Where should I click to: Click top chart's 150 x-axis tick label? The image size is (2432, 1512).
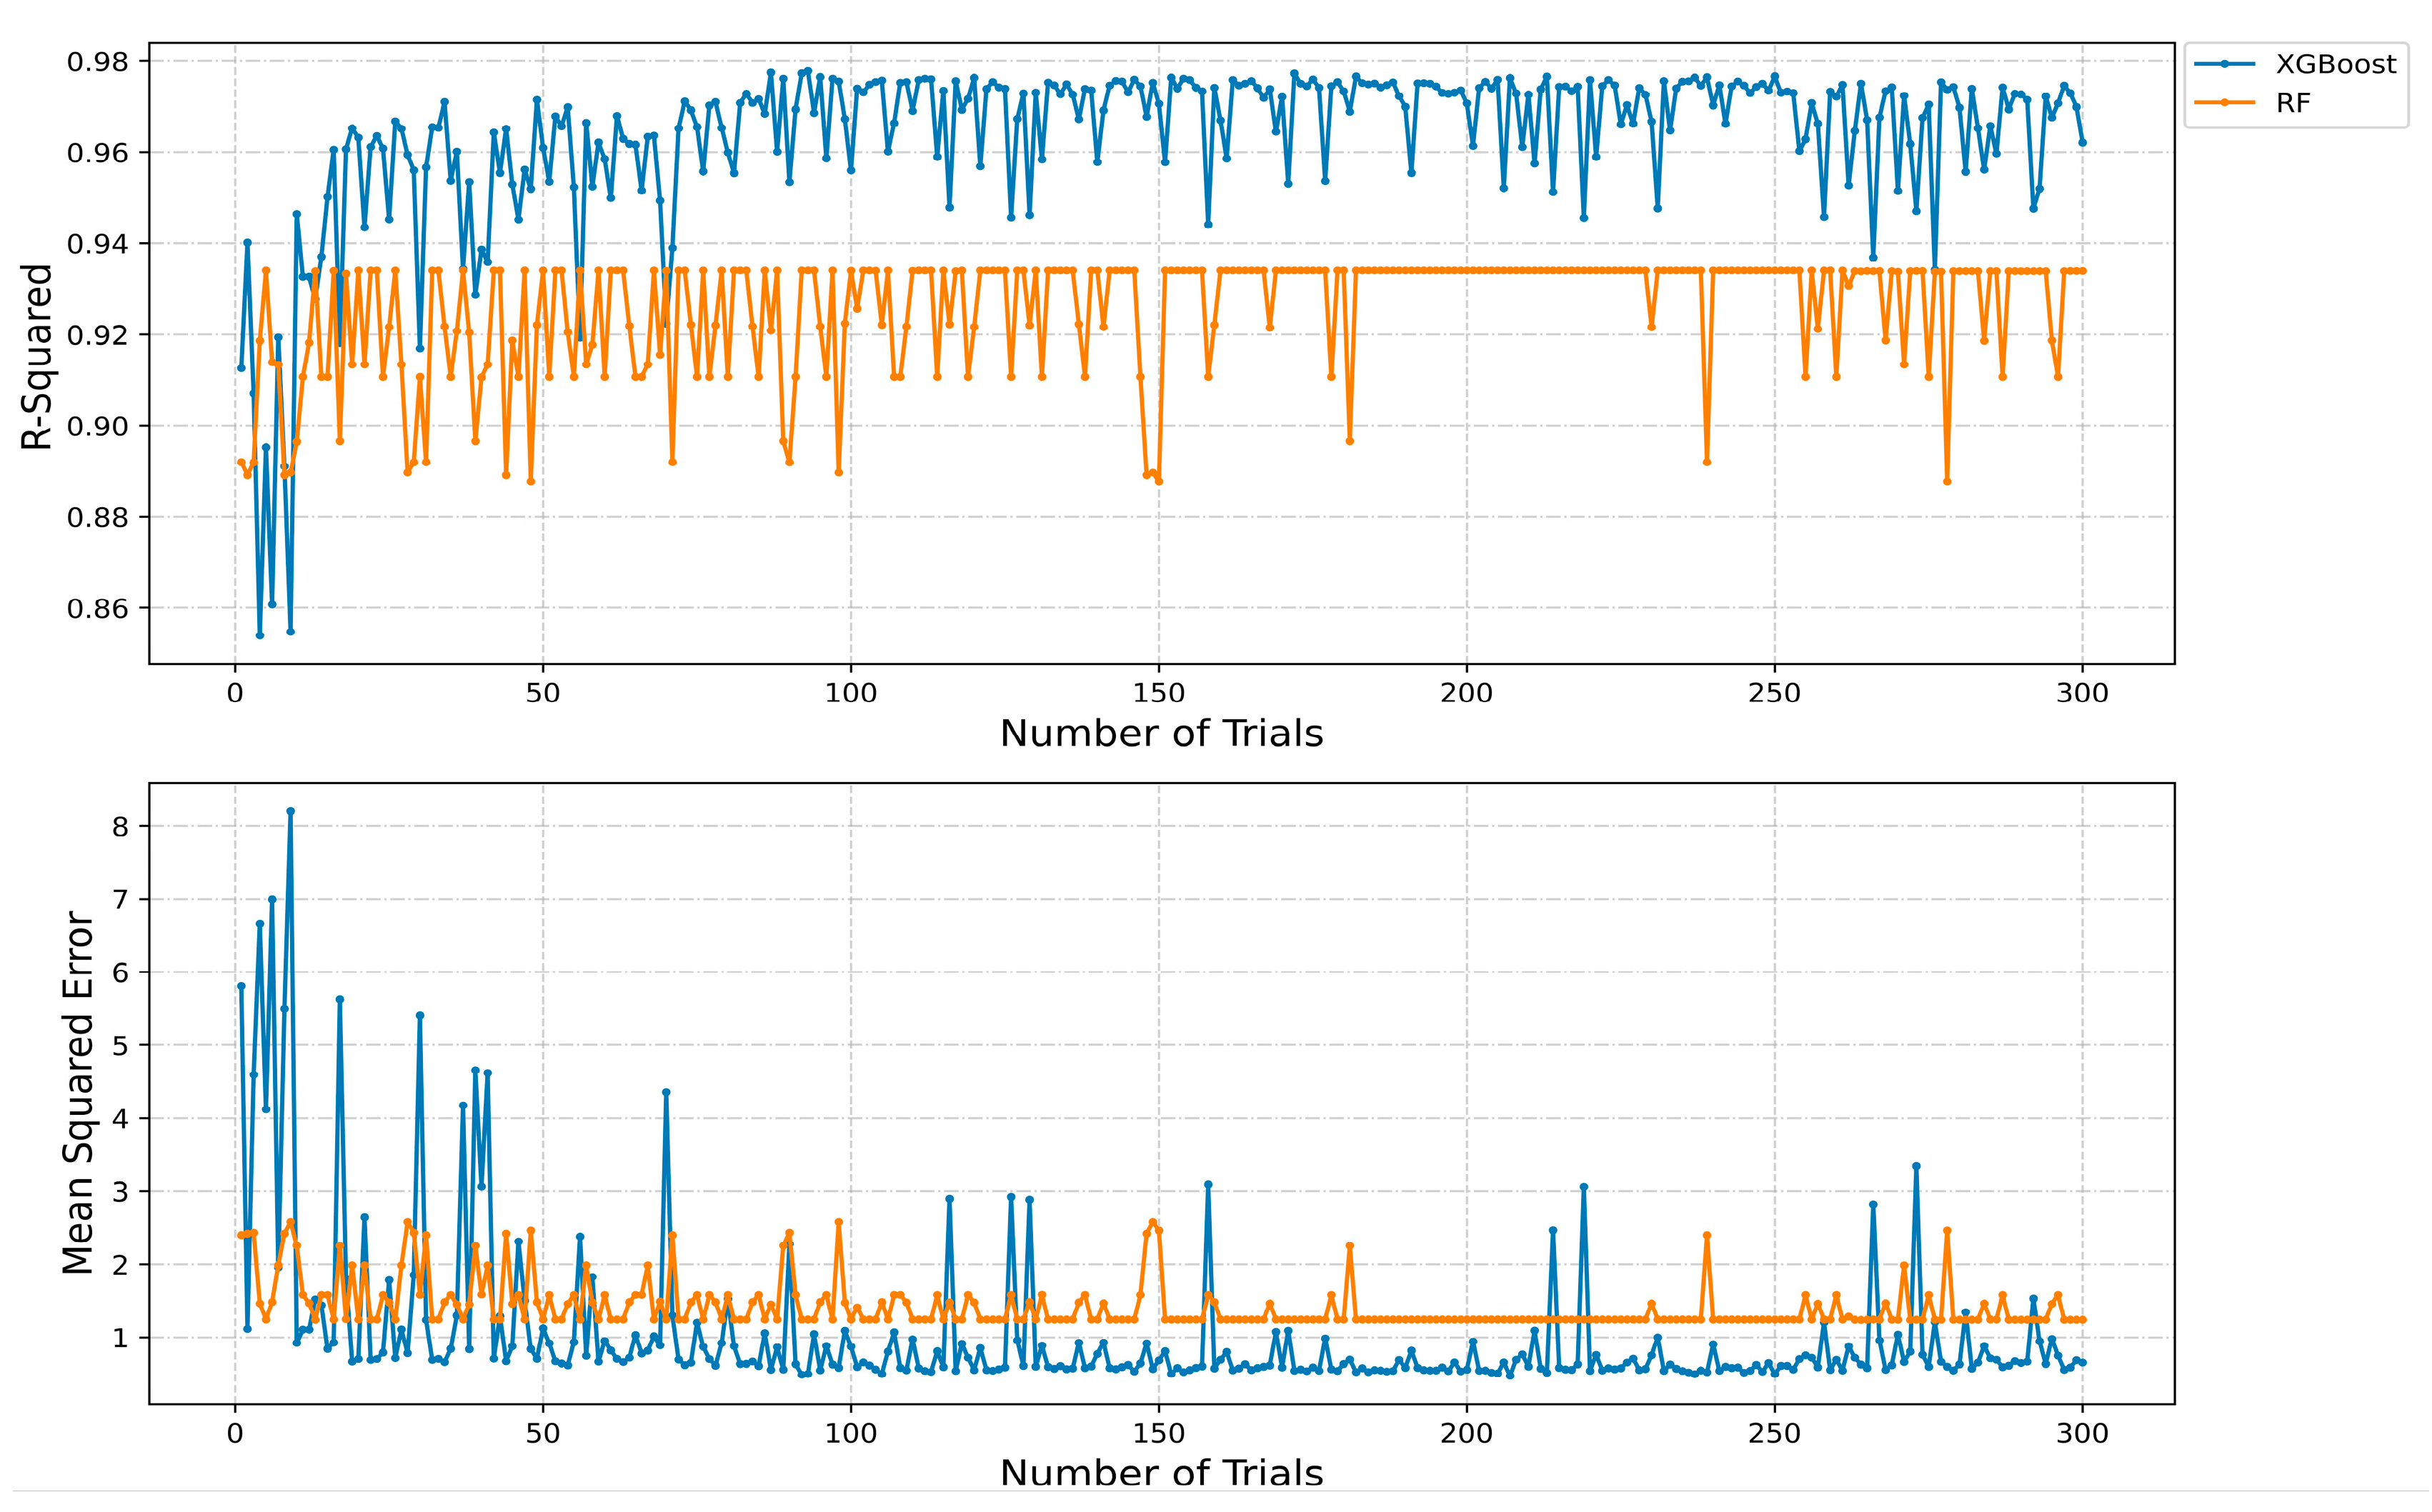click(1159, 693)
